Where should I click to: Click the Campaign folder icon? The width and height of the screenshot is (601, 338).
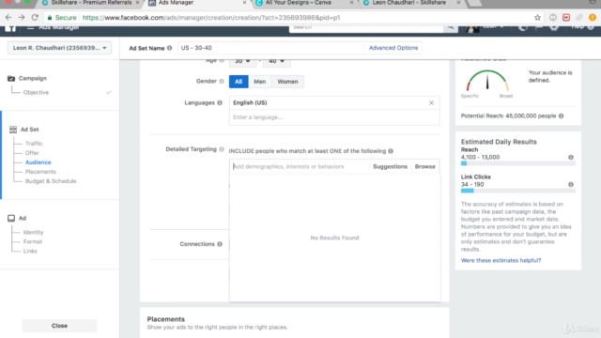pos(11,78)
